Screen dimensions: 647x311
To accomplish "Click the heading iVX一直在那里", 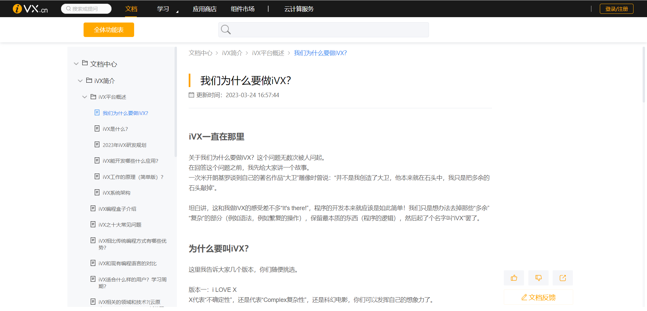I will pos(216,137).
